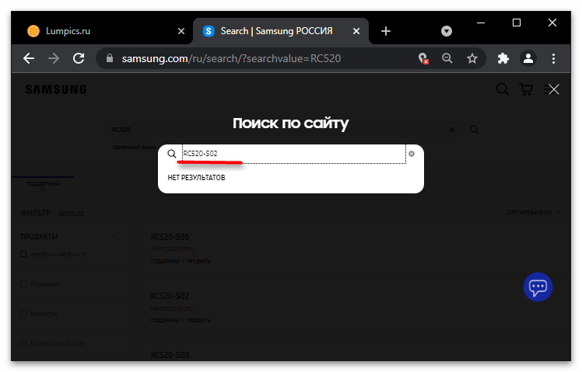Switch to the Search | Samsung РОССИЯ tab
The image size is (582, 372).
coord(282,31)
